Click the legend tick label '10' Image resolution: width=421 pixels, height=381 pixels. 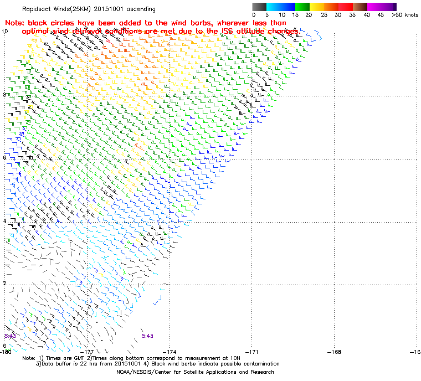pos(282,15)
